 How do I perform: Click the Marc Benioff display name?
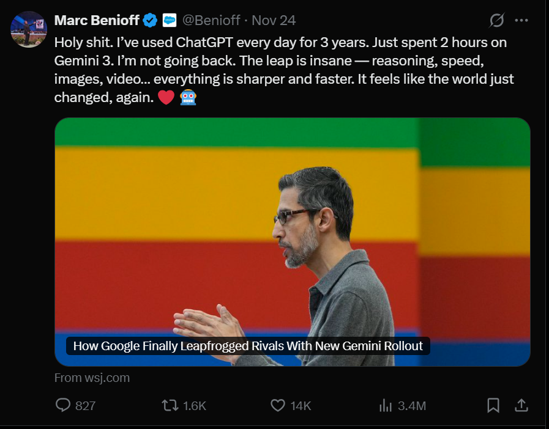97,20
